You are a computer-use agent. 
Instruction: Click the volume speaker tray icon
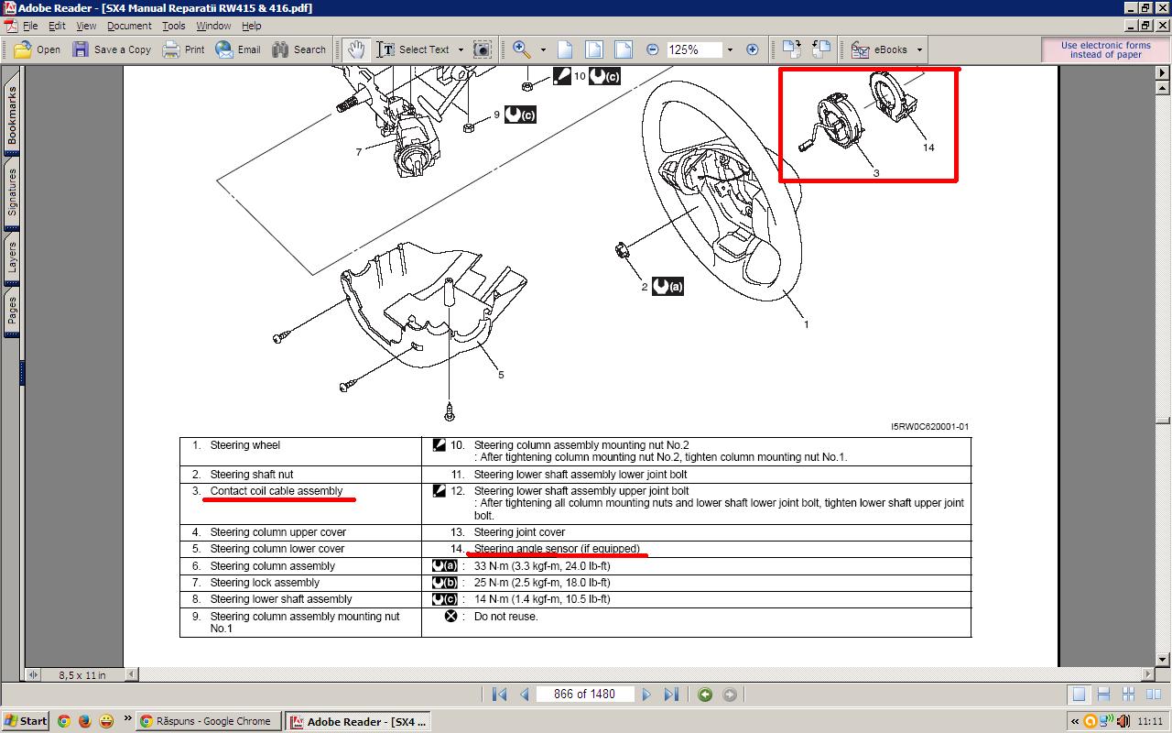coord(1125,721)
